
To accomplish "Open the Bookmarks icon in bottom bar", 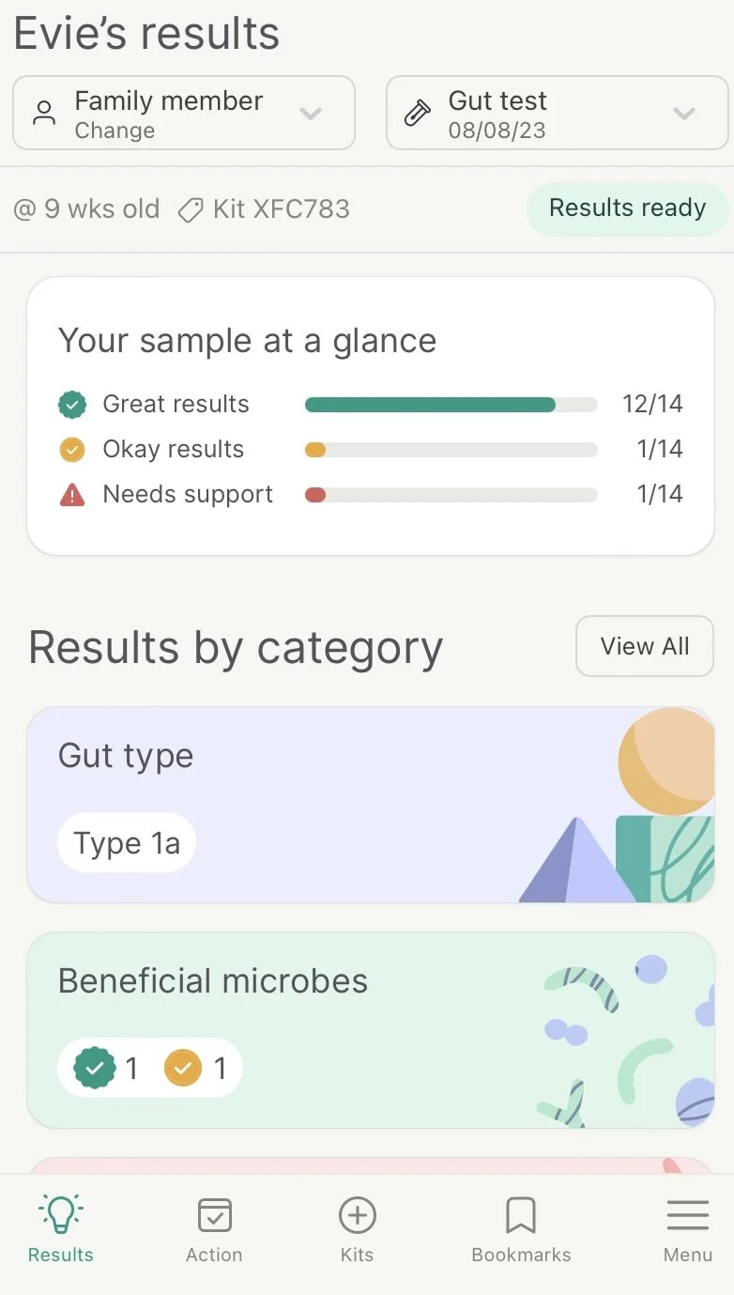I will pos(521,1215).
